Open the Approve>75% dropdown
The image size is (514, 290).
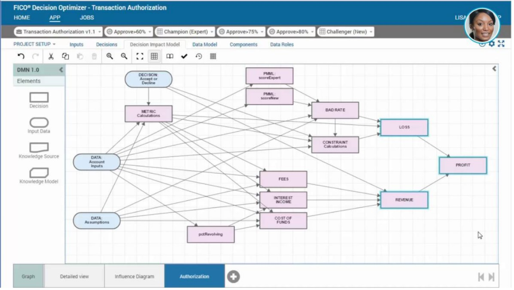point(241,32)
